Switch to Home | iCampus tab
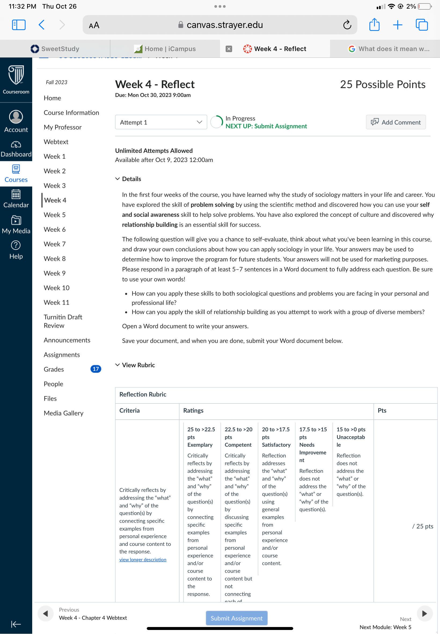The height and width of the screenshot is (634, 440). [x=165, y=49]
